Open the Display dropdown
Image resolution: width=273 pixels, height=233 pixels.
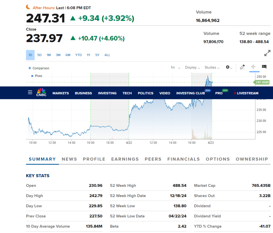pyautogui.click(x=192, y=68)
